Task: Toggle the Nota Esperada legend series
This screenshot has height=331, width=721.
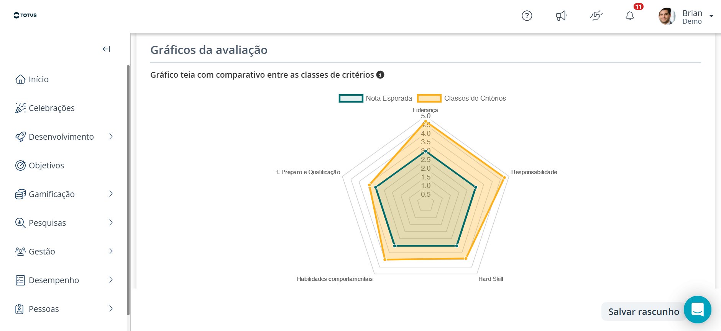Action: point(375,98)
